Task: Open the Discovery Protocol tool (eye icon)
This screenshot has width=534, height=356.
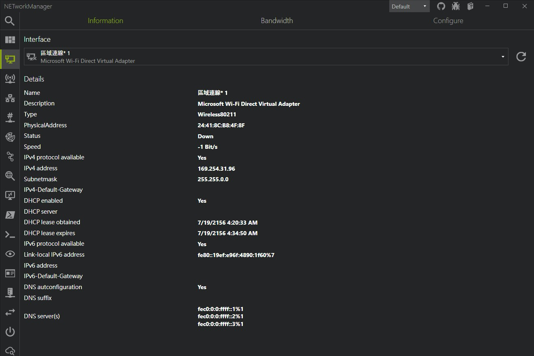Action: (x=10, y=253)
